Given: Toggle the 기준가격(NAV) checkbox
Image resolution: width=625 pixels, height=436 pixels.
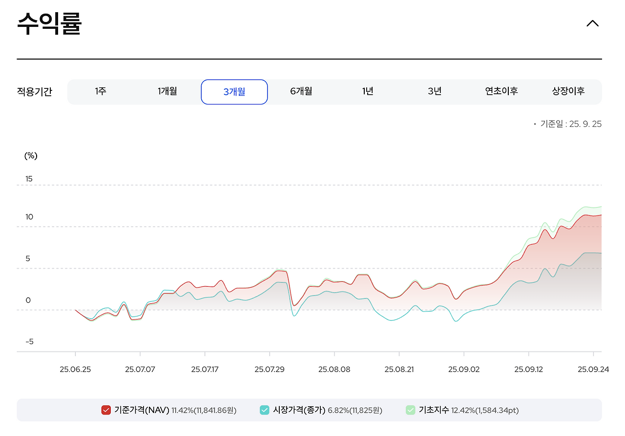Looking at the screenshot, I should tap(105, 410).
